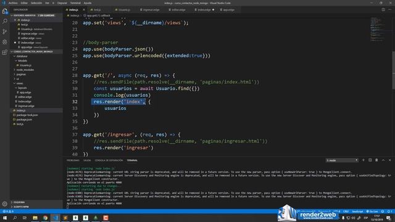This screenshot has width=395, height=222.
Task: Switch to the app.edge editor tab
Action: pyautogui.click(x=228, y=10)
